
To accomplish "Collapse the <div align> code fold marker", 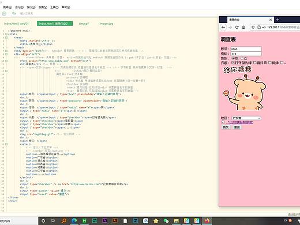I will (6, 54).
